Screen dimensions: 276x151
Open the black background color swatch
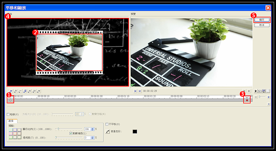135,132
